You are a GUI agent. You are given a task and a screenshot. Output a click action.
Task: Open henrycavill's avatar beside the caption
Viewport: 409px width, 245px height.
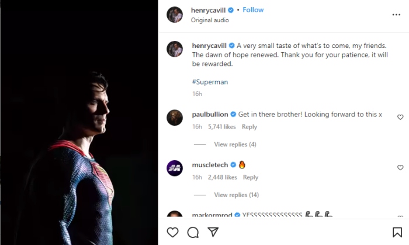(x=175, y=49)
